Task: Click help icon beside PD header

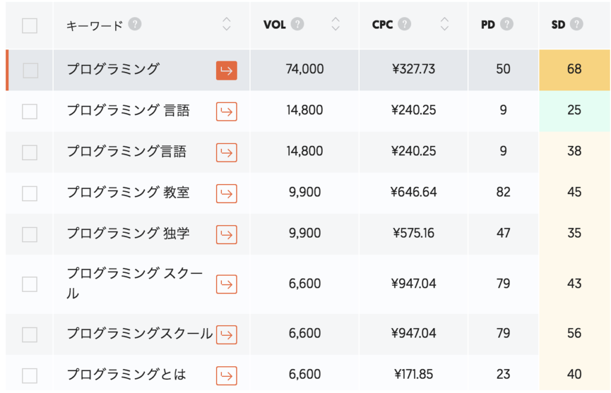Action: 507,24
